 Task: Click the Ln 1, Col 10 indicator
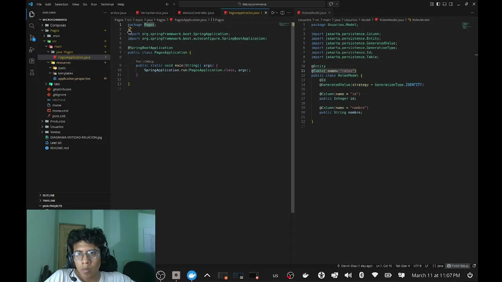[384, 266]
